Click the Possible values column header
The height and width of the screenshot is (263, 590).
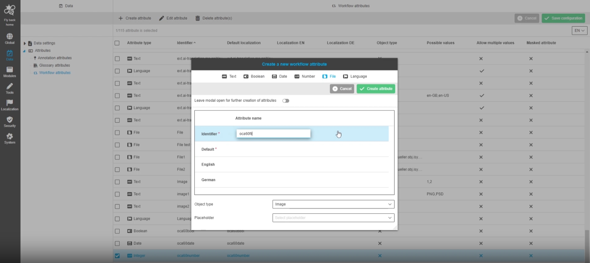[441, 43]
